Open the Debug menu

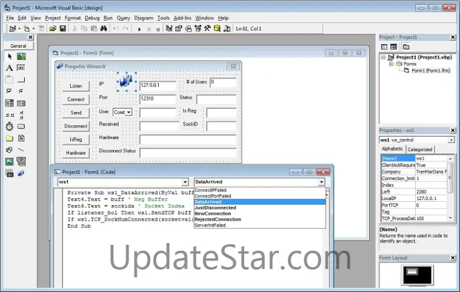92,18
